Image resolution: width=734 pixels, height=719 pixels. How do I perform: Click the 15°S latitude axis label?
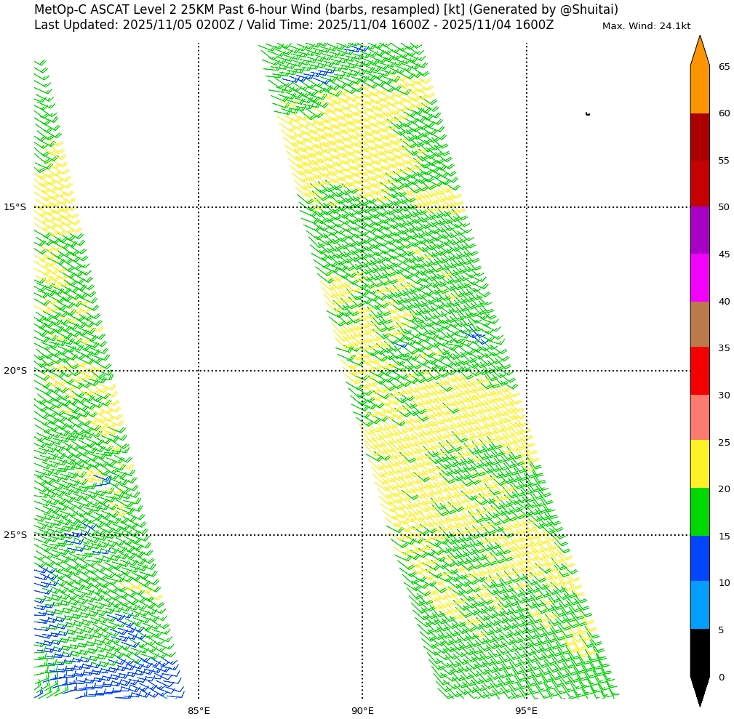15,207
